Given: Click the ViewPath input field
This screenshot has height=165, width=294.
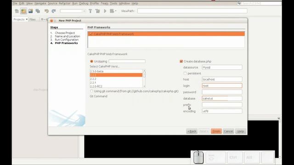Looking at the screenshot, I should (x=192, y=11).
